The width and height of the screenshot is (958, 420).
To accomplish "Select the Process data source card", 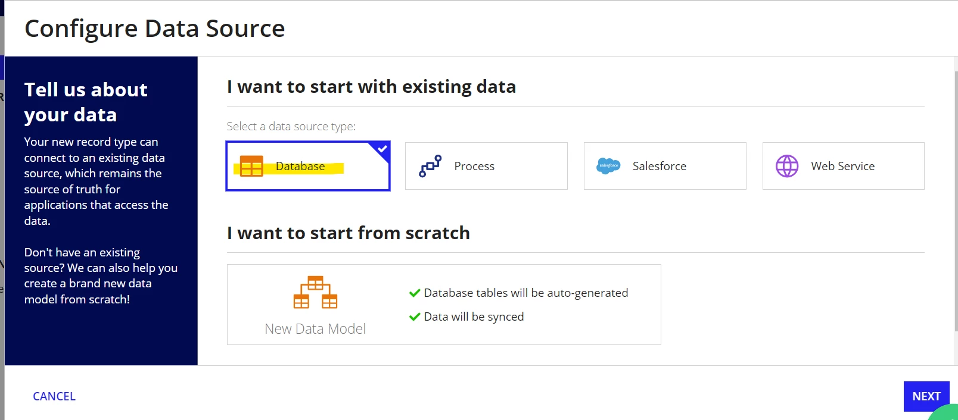I will tap(486, 166).
